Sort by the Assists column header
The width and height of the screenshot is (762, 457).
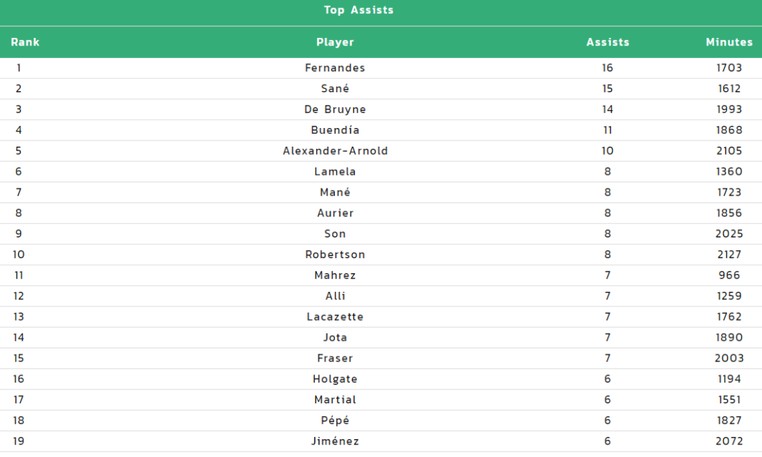coord(607,42)
